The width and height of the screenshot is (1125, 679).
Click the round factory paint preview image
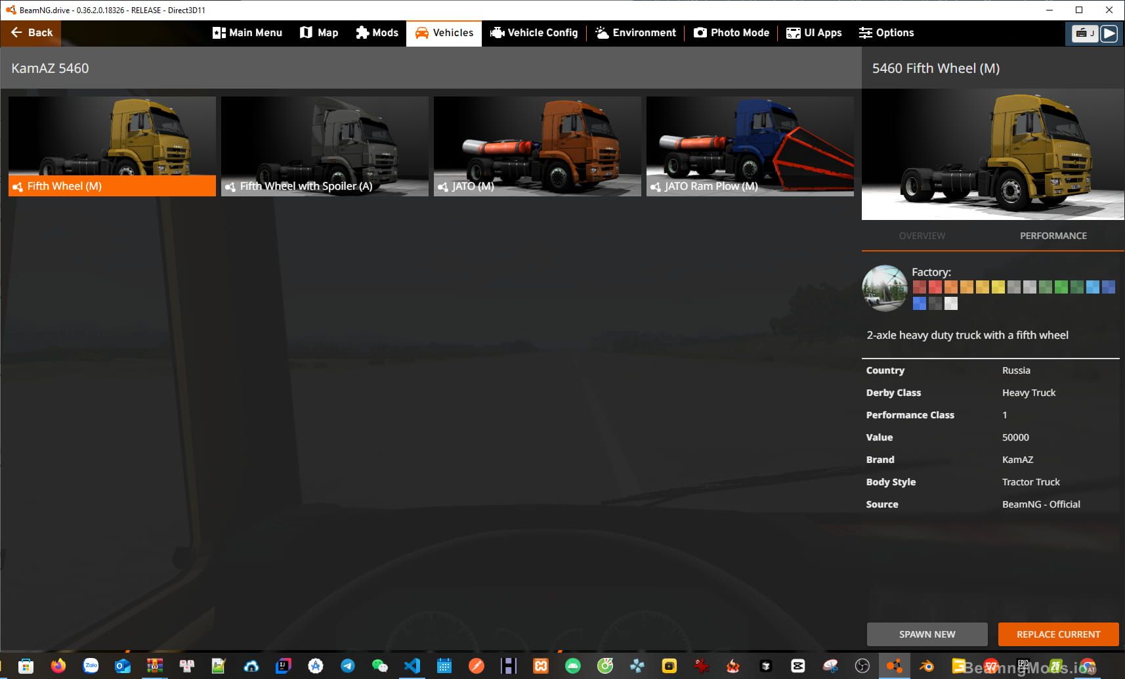click(x=885, y=288)
